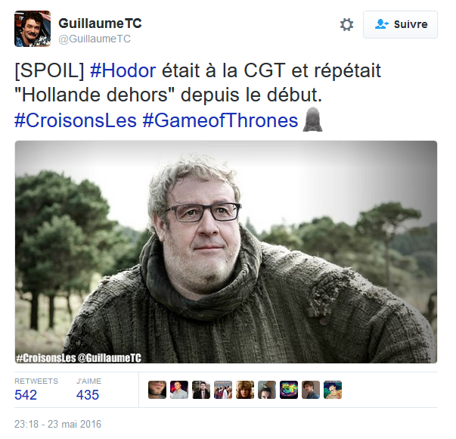The image size is (456, 439).
Task: Click the @GuillaumeTC handle
Action: pos(95,39)
